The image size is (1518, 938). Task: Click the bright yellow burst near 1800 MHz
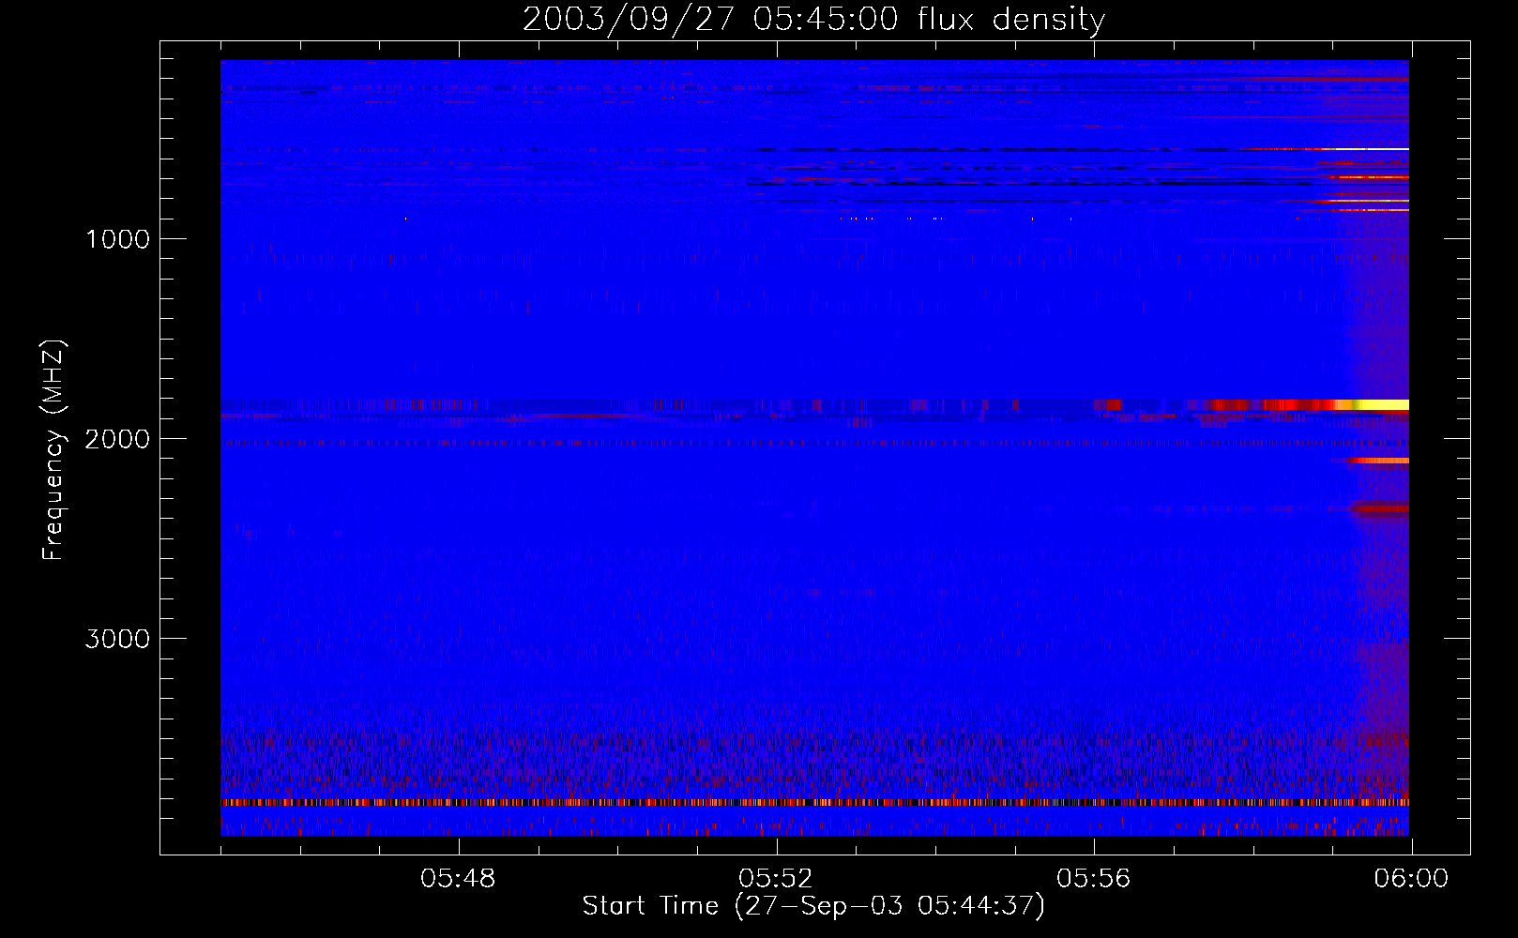point(1379,404)
